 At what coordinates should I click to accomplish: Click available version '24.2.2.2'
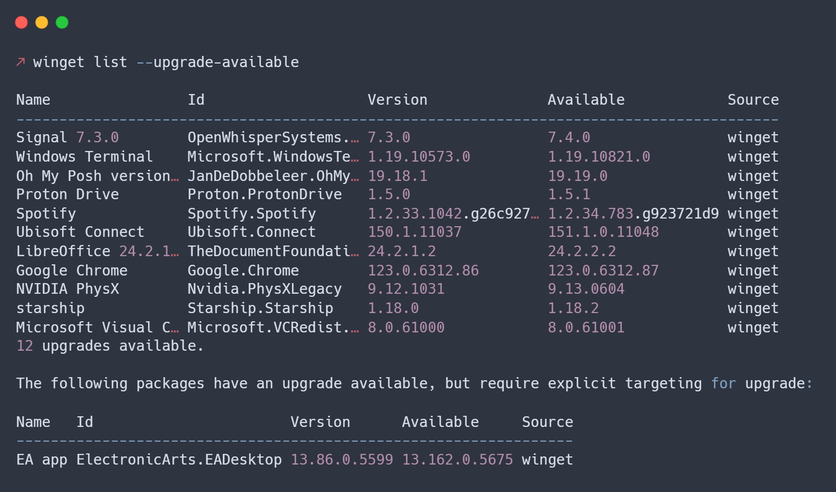(x=582, y=251)
